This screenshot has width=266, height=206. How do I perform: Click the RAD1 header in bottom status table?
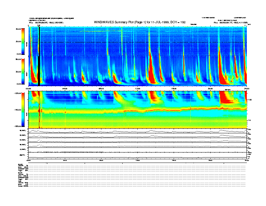(20, 173)
